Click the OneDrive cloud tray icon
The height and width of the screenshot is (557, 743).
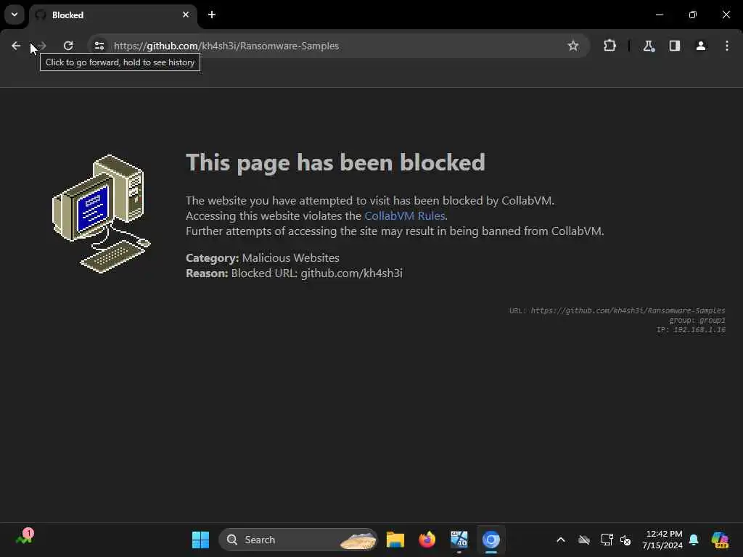(x=584, y=540)
